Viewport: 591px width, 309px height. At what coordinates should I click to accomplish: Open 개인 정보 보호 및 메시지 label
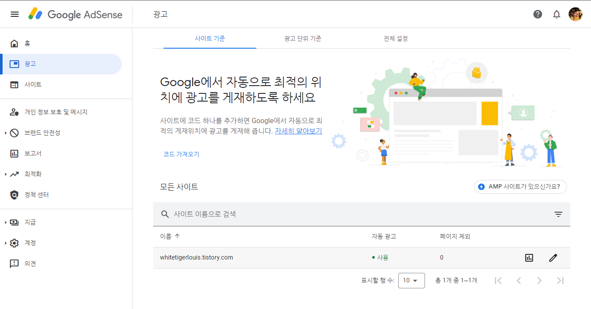click(x=56, y=112)
